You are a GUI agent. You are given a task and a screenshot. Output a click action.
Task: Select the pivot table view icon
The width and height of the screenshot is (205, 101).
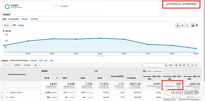196,65
